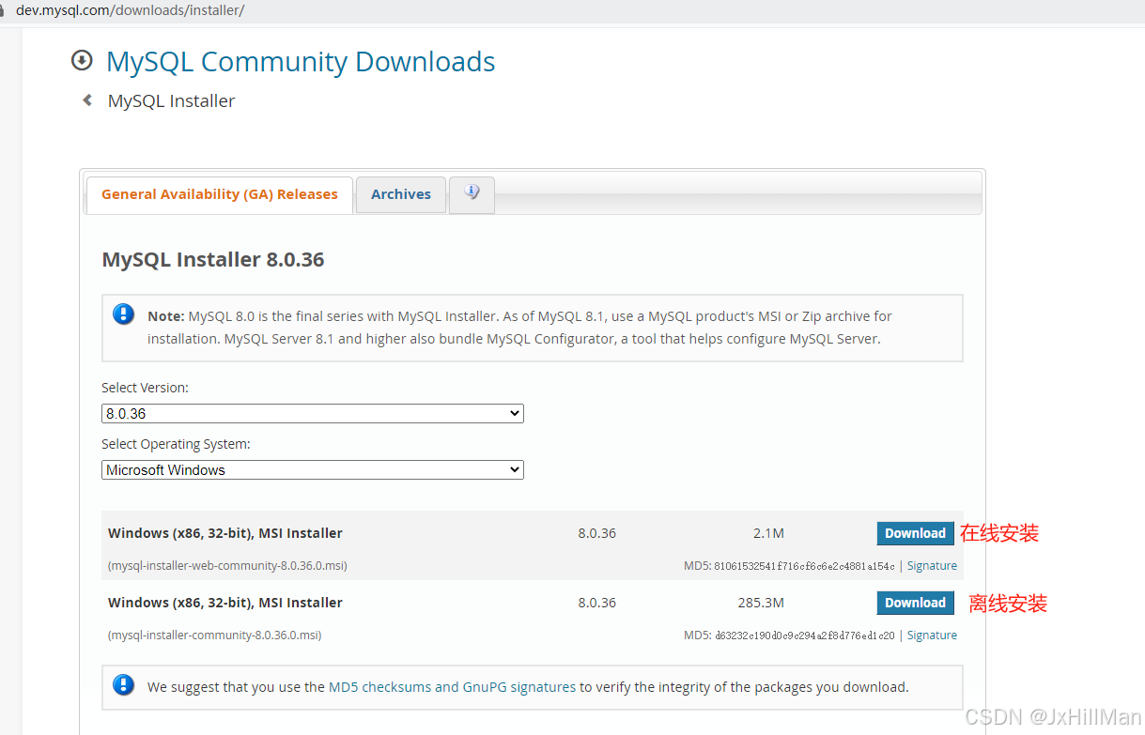Viewport: 1145px width, 735px height.
Task: Click the MySQL Community Downloads heading link
Action: click(301, 62)
